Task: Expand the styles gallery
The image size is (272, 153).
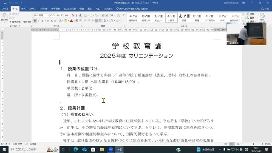Action: point(243,21)
